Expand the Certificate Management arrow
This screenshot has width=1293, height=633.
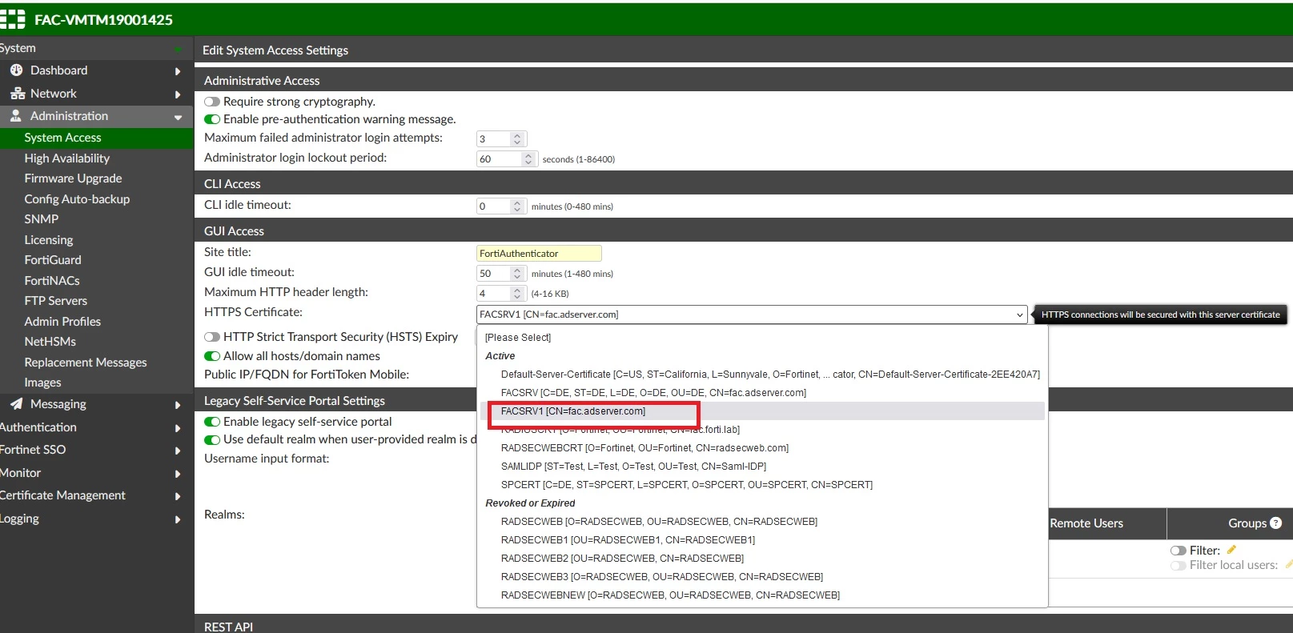(178, 496)
